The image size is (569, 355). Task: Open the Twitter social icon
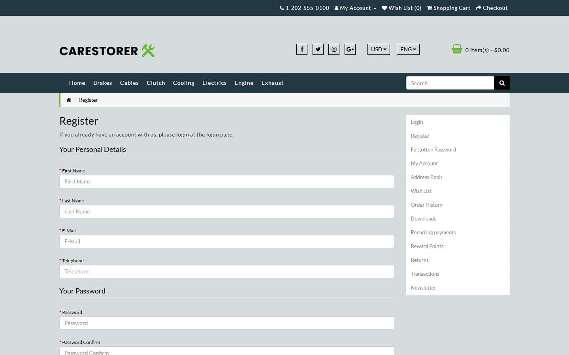click(x=318, y=49)
